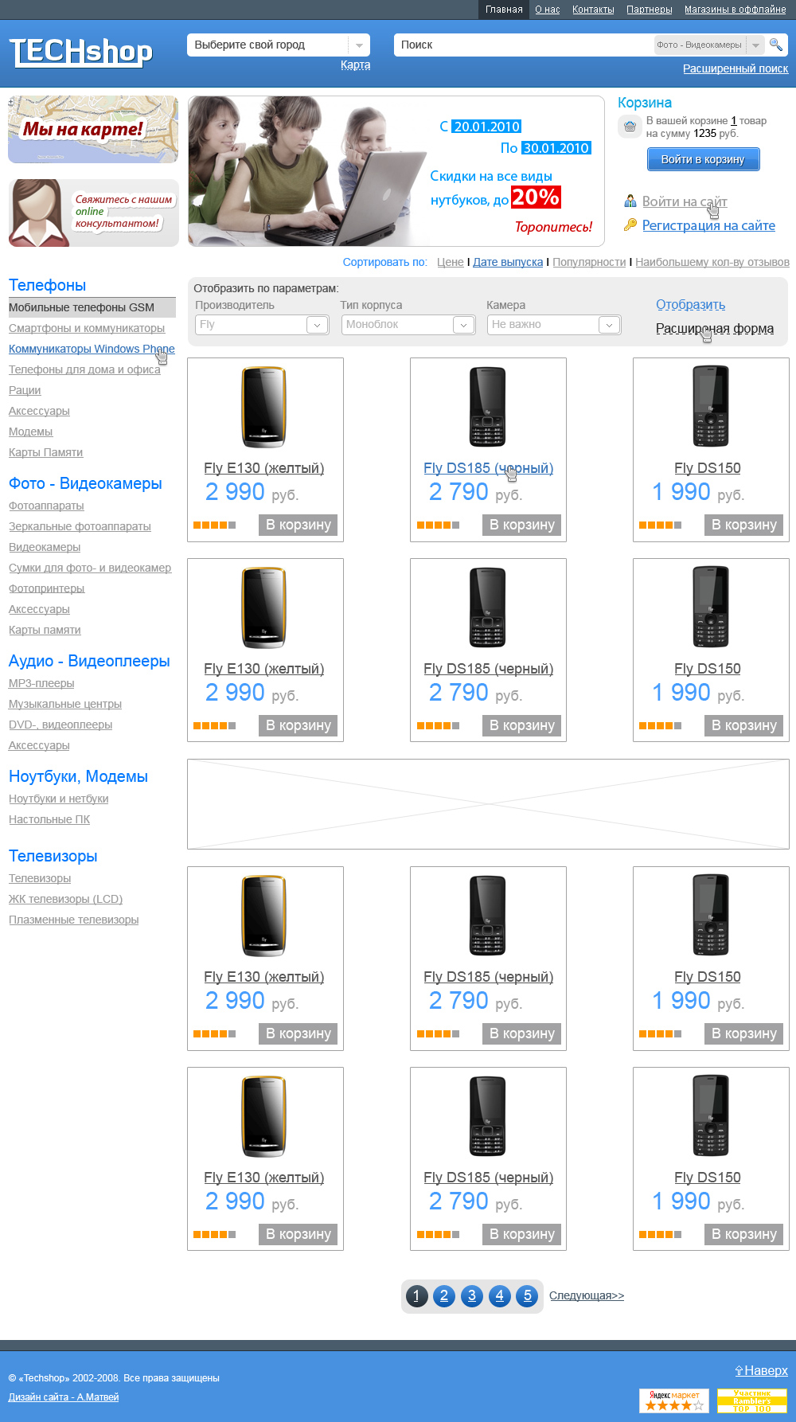Click the key icon beside registration
796x1422 pixels.
630,225
